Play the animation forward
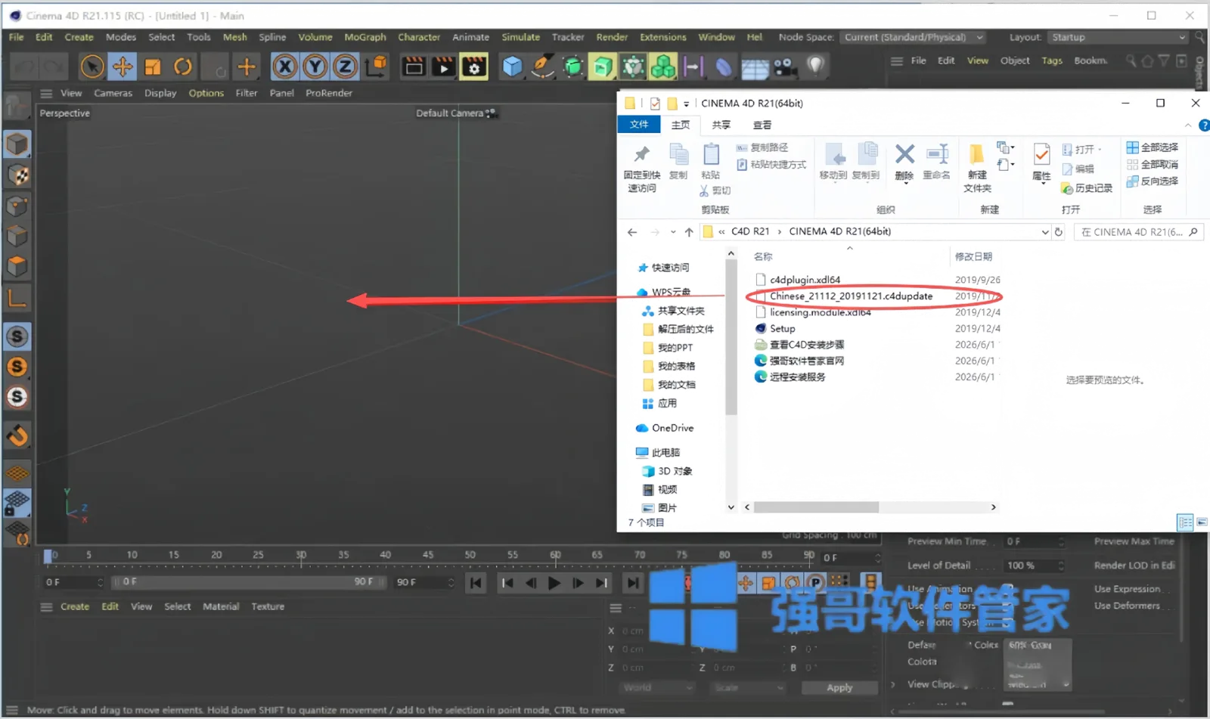 [554, 583]
